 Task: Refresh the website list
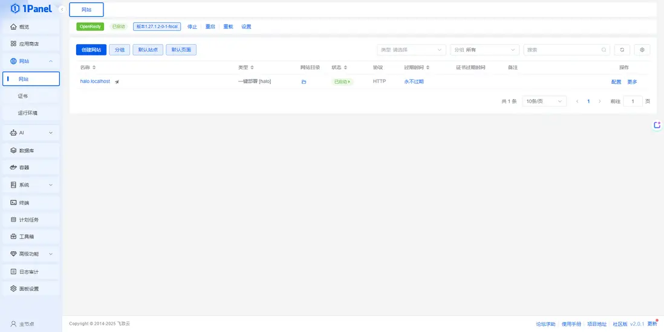622,50
